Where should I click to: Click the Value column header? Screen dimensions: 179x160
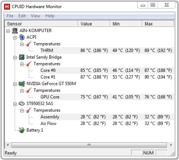(94, 24)
